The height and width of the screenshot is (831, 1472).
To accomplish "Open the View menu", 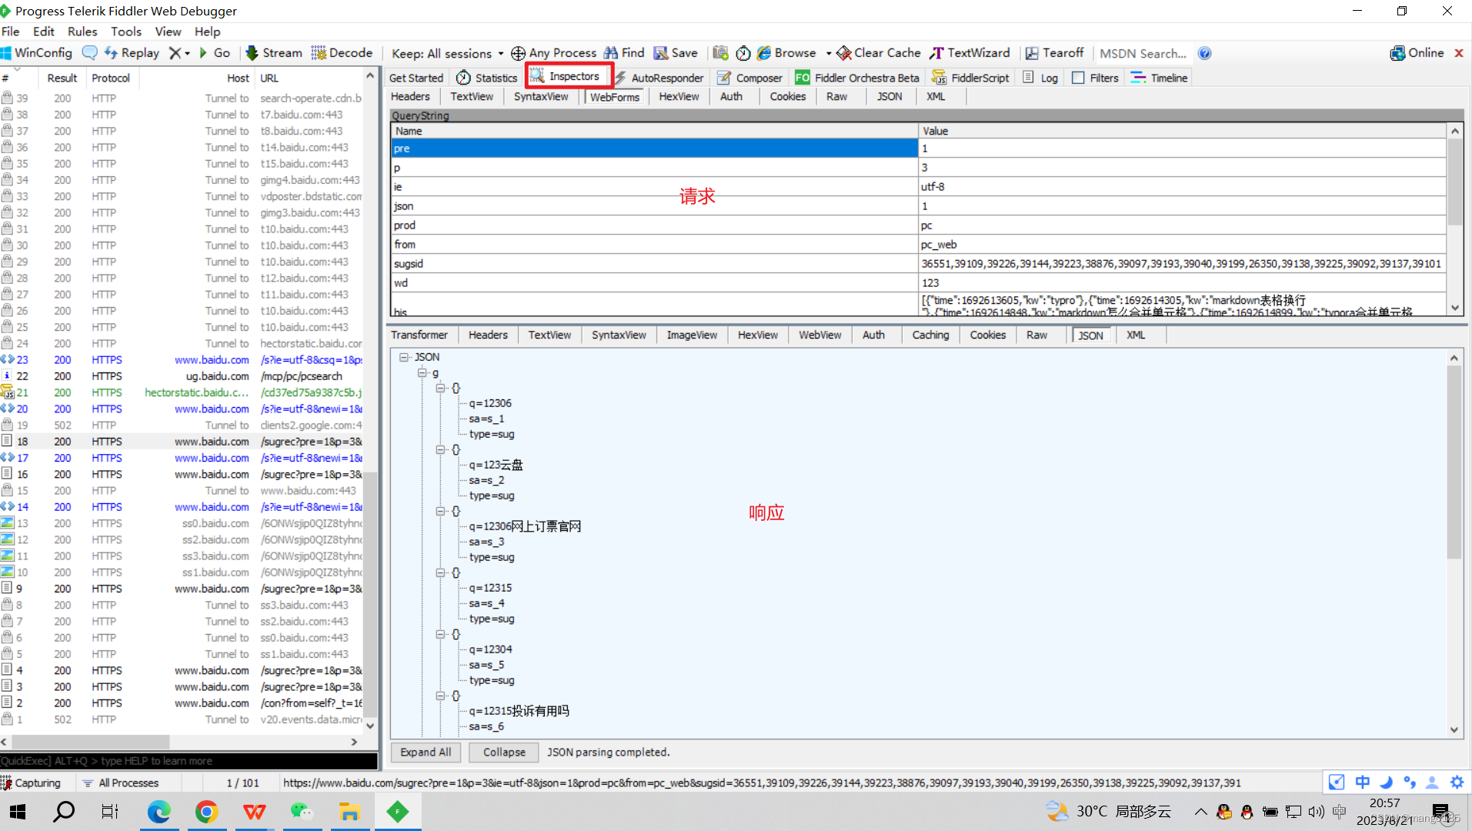I will [x=168, y=32].
